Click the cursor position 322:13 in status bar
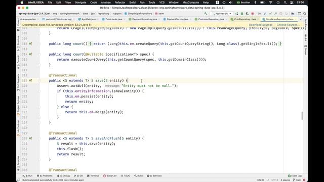The height and width of the screenshot is (182, 324). (x=261, y=180)
